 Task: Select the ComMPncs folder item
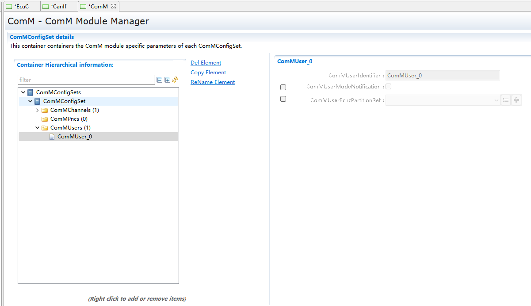pos(69,119)
